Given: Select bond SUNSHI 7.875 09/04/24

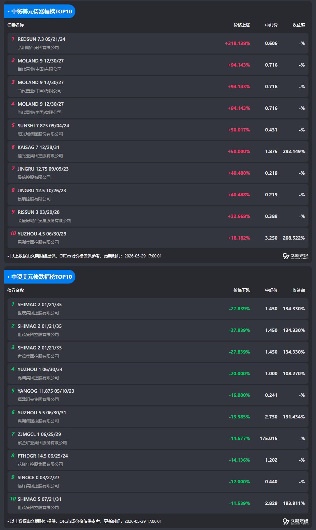Looking at the screenshot, I should point(44,126).
